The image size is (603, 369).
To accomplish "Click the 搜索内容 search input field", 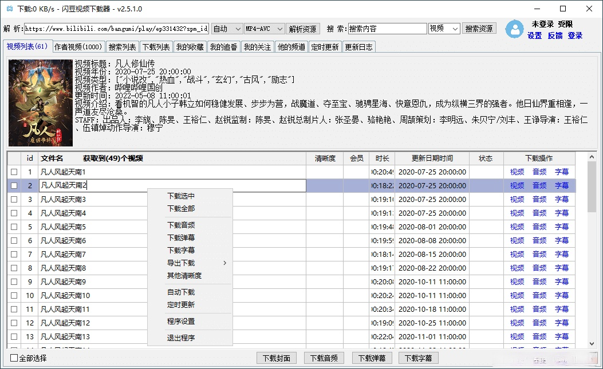I will [x=387, y=29].
